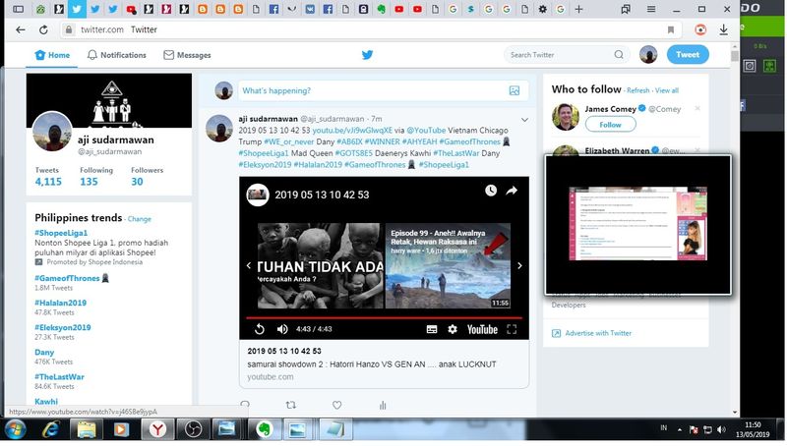
Task: Open the Dany trend
Action: pos(44,352)
